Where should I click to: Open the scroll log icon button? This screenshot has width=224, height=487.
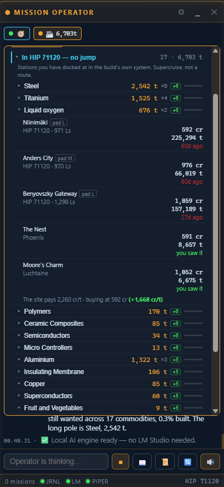[165, 462]
